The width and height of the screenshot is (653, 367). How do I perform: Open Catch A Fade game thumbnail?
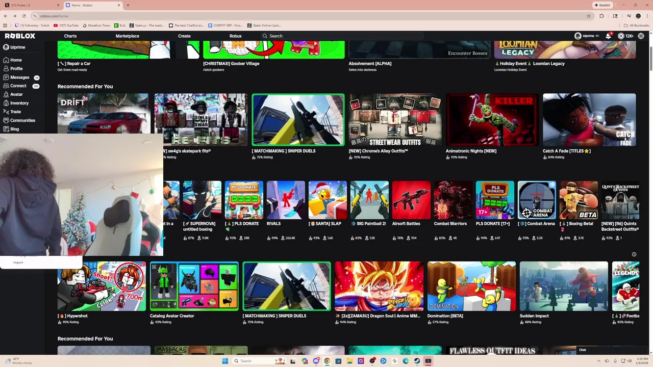click(589, 120)
